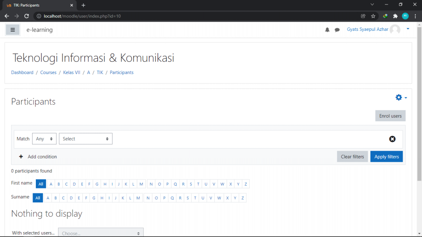Open the Dashboard breadcrumb link

22,72
